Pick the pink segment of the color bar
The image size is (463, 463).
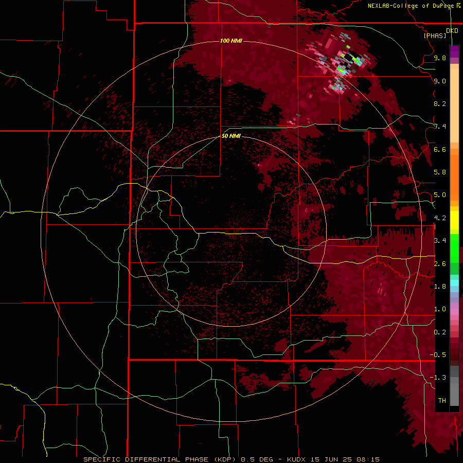[454, 312]
